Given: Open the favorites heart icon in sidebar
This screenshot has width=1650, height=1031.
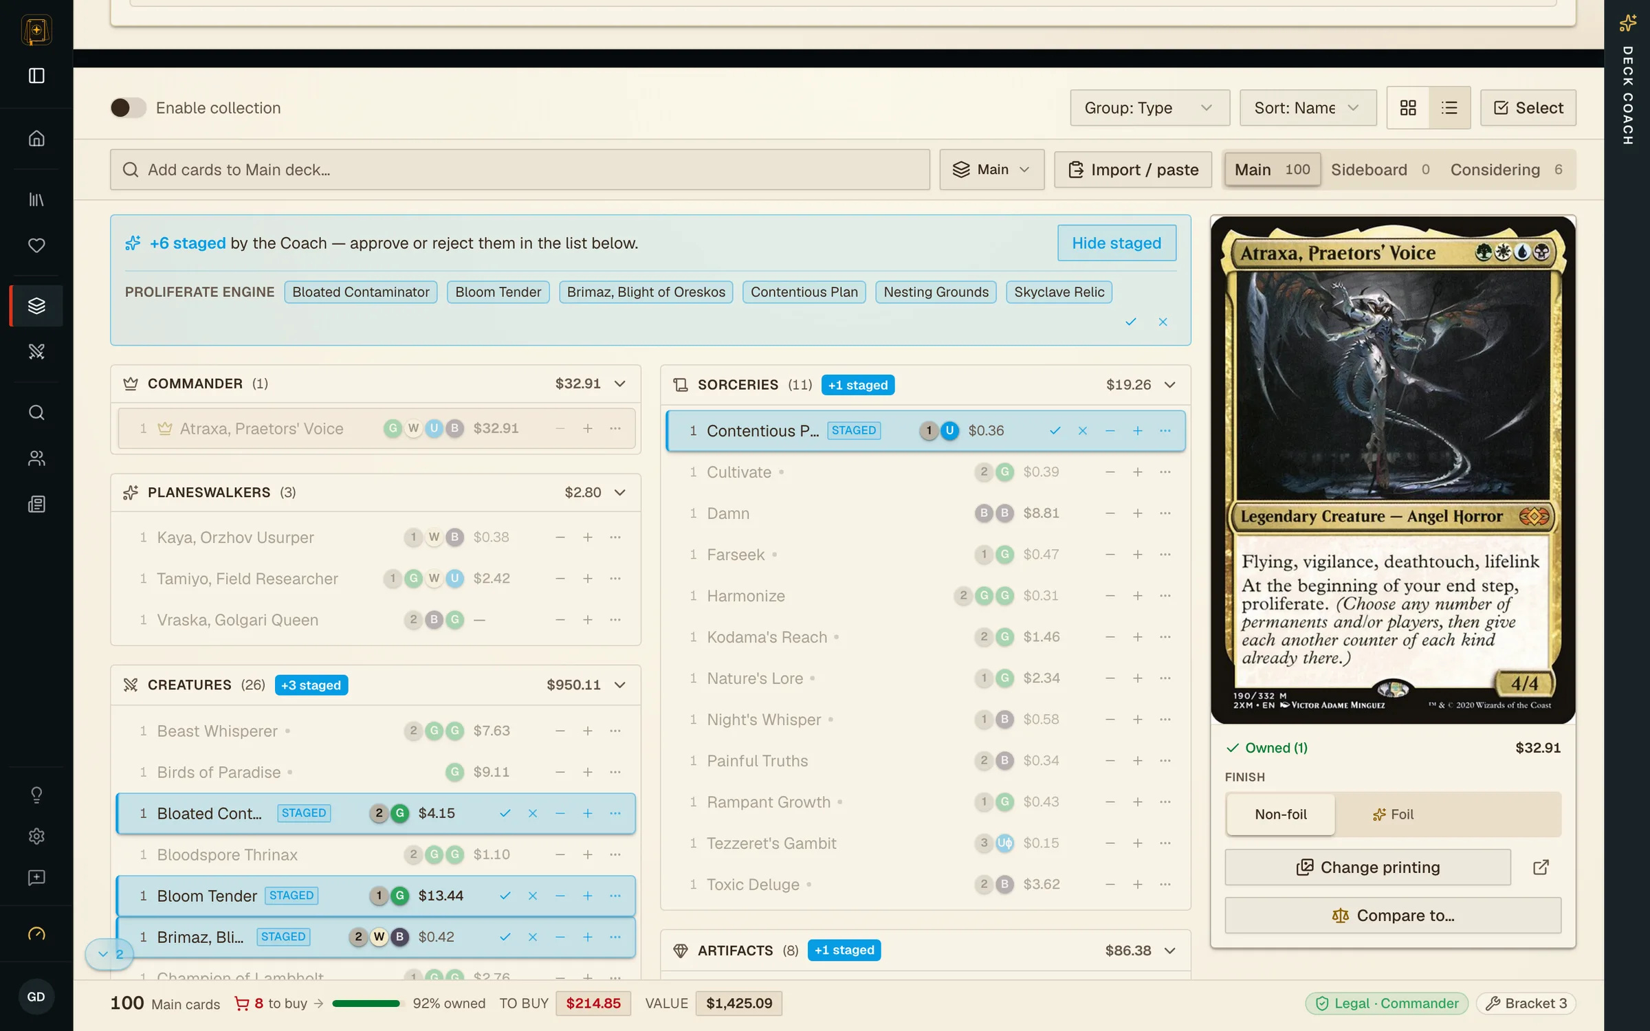Looking at the screenshot, I should point(36,245).
